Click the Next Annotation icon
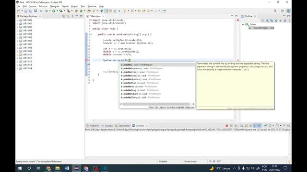The image size is (307, 172). (125, 11)
